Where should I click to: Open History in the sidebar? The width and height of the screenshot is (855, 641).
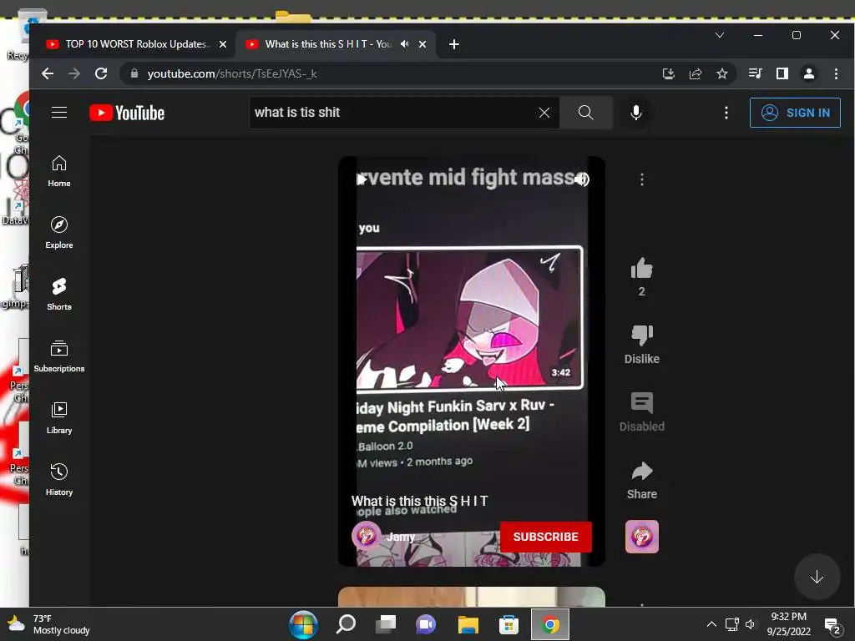pos(59,480)
